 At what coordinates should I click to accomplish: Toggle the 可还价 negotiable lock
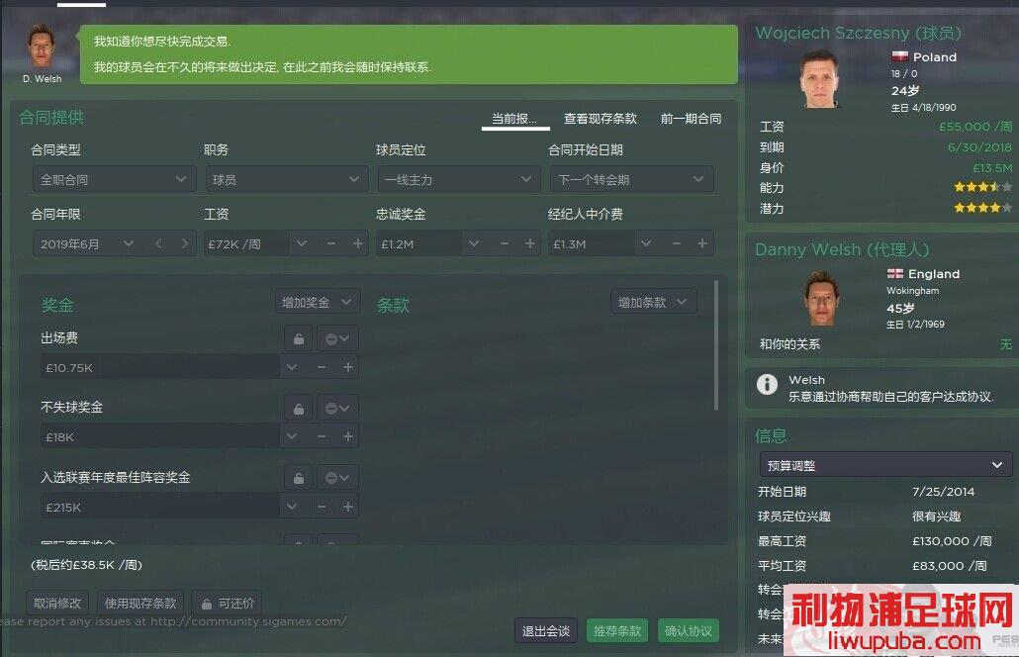pos(228,604)
